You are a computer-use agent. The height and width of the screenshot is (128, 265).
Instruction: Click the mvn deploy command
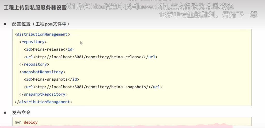pos(26,122)
